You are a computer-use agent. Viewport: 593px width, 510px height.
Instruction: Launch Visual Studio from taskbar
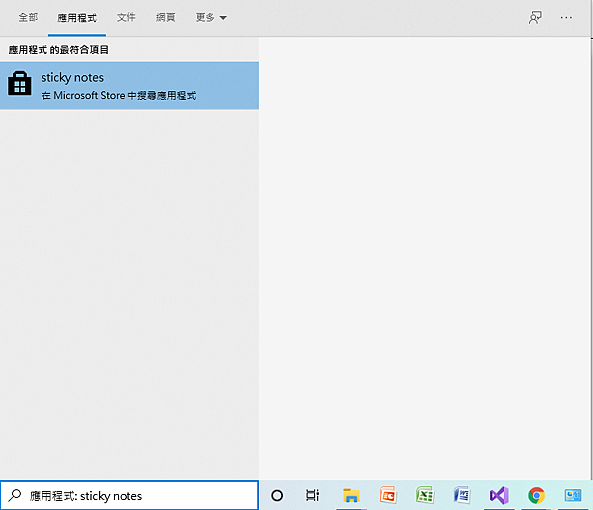tap(499, 495)
